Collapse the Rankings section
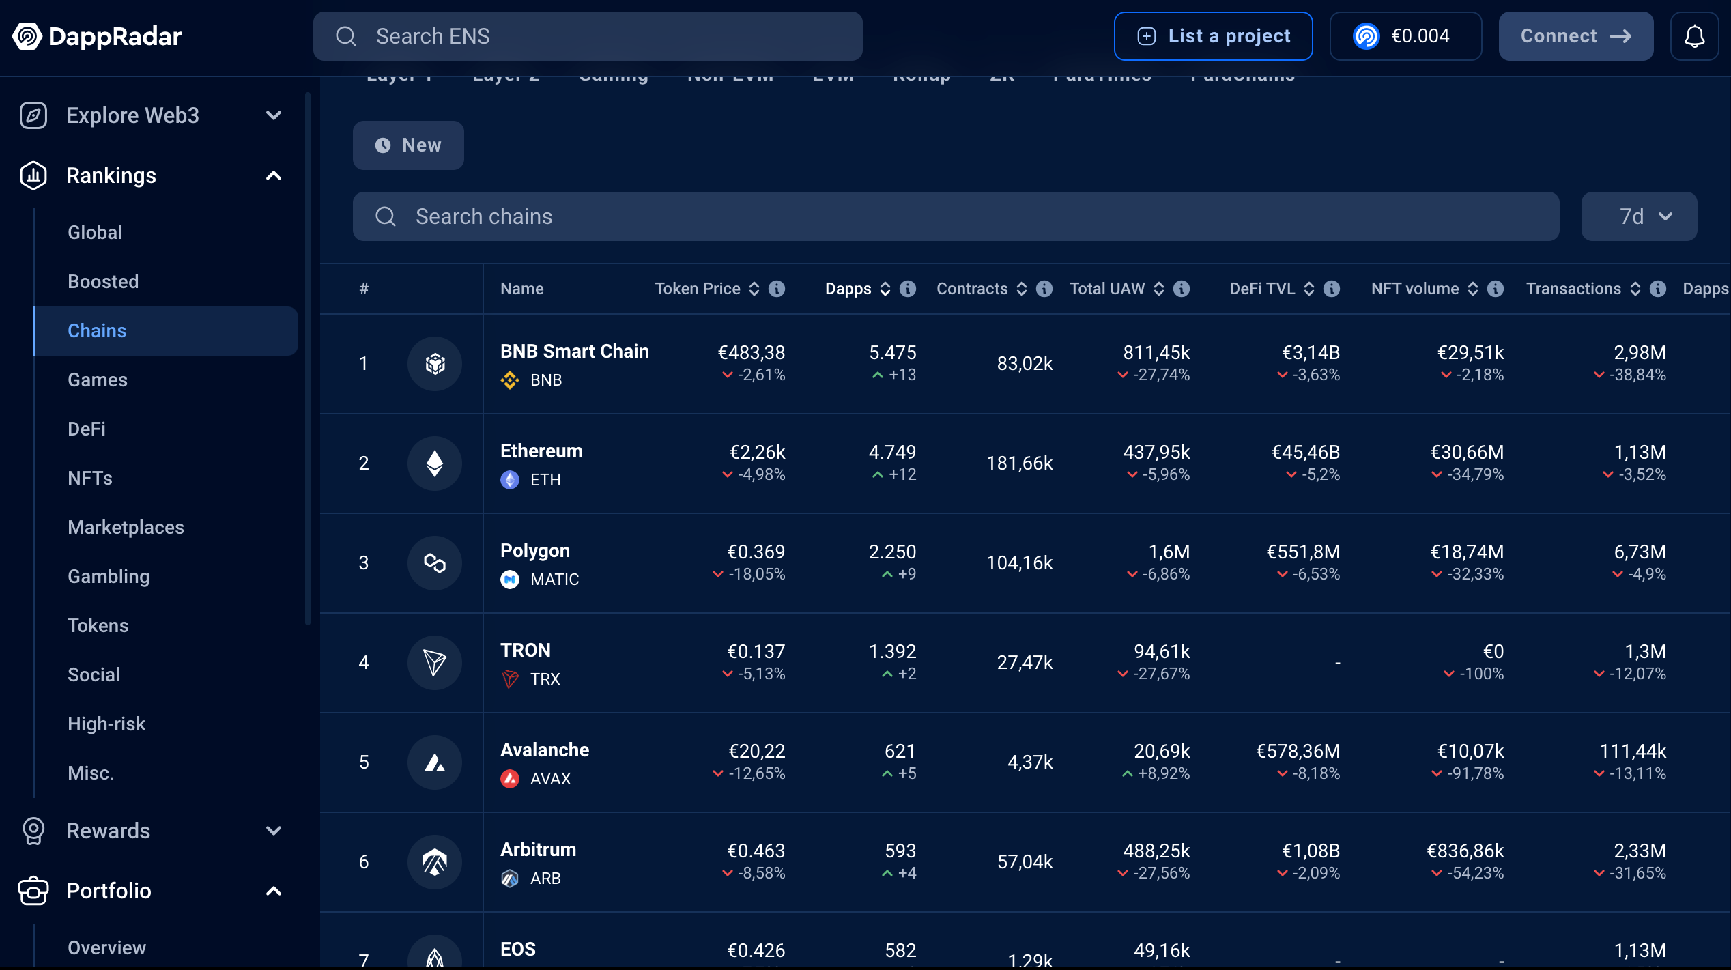This screenshot has width=1731, height=970. coord(274,175)
